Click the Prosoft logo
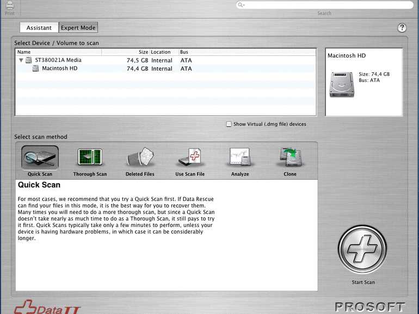 [370, 307]
